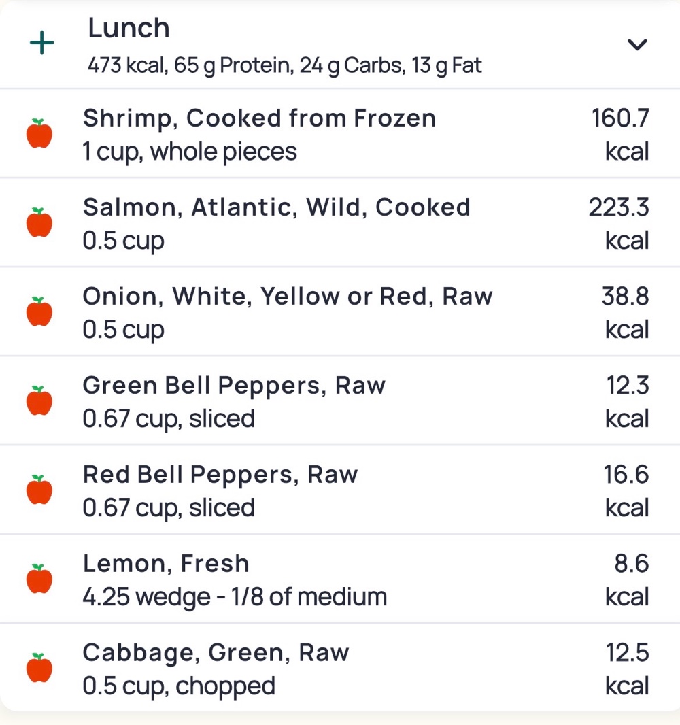This screenshot has height=725, width=680.
Task: Collapse the Lunch section chevron
Action: (637, 44)
